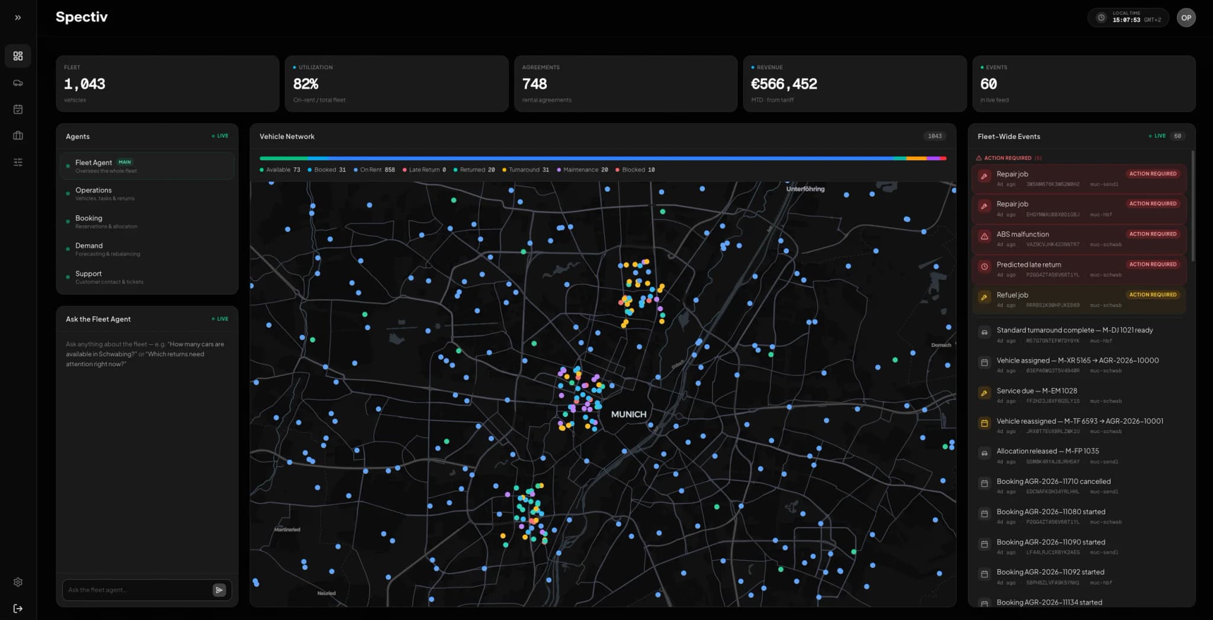Click the orange Turnaround segment of status bar
This screenshot has height=620, width=1213.
[x=916, y=159]
